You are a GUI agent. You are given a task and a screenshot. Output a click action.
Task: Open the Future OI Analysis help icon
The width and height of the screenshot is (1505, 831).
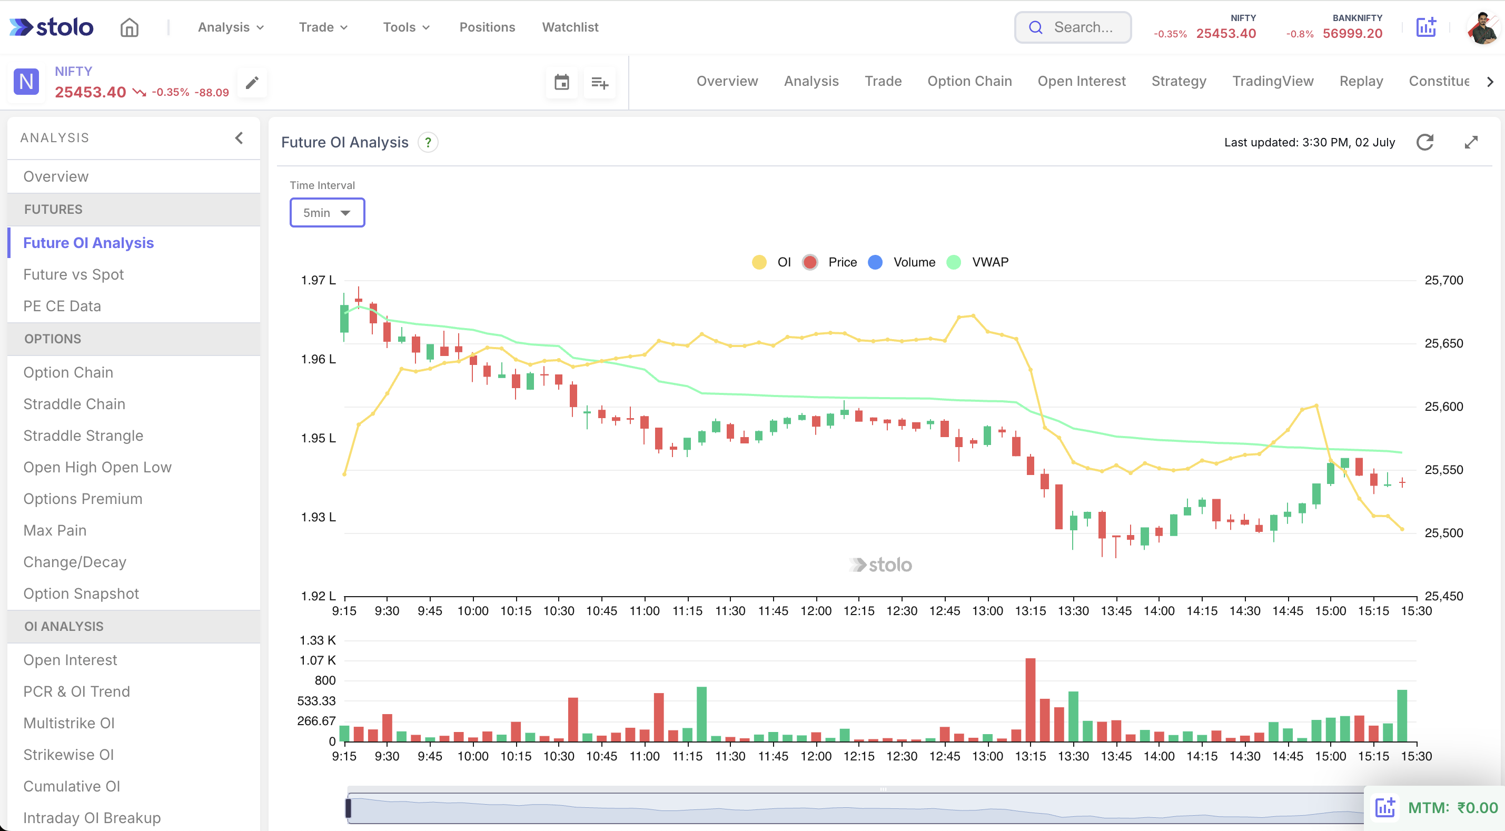(x=428, y=142)
